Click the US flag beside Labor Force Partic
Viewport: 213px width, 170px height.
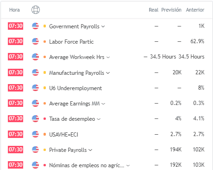[35, 41]
